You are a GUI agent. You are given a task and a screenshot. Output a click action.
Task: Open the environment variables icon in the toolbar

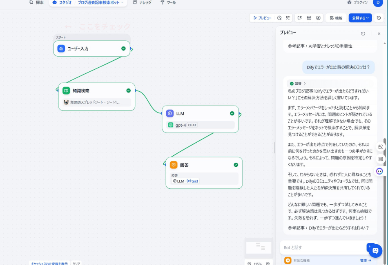(308, 18)
